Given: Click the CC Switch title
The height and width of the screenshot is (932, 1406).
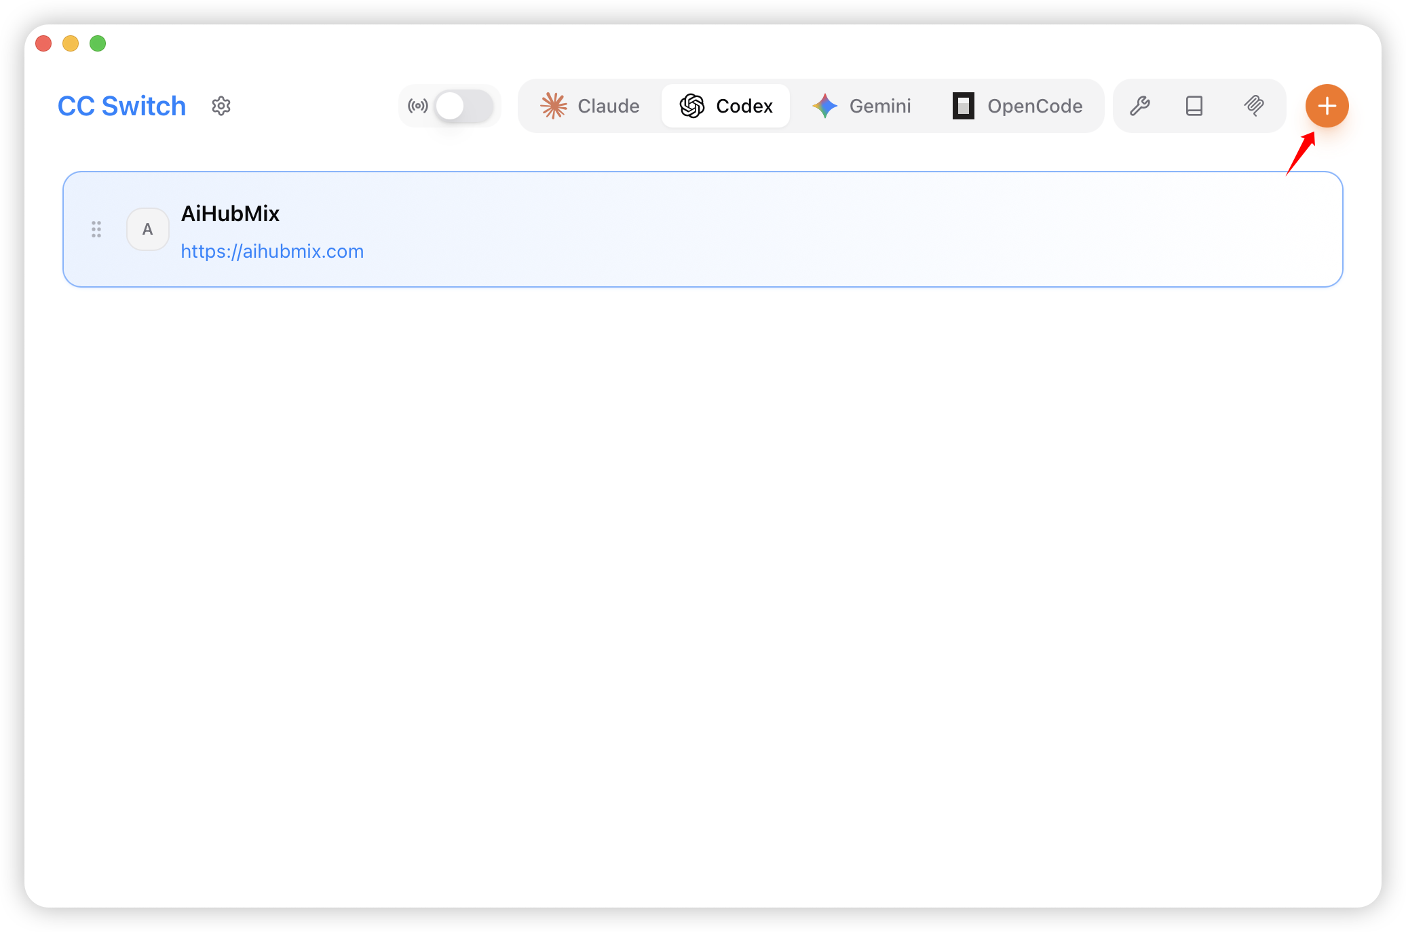Looking at the screenshot, I should point(121,106).
